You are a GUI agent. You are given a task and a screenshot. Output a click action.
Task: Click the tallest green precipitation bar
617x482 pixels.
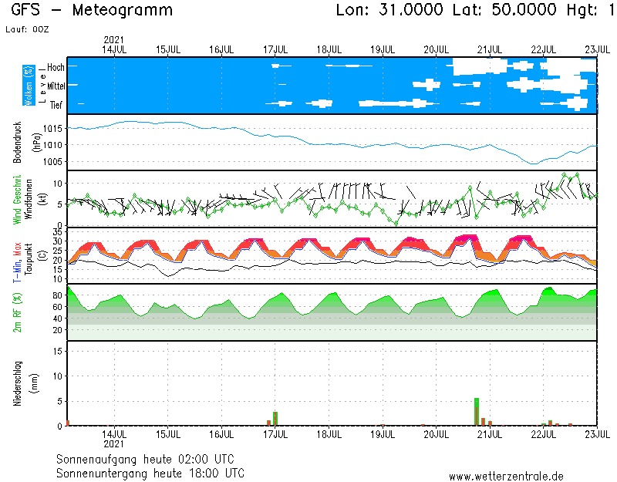coord(477,412)
